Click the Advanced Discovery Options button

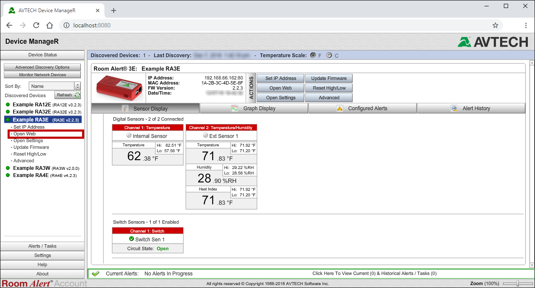tap(43, 67)
